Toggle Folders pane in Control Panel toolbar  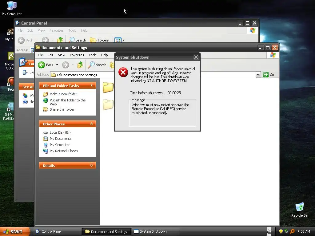point(99,40)
